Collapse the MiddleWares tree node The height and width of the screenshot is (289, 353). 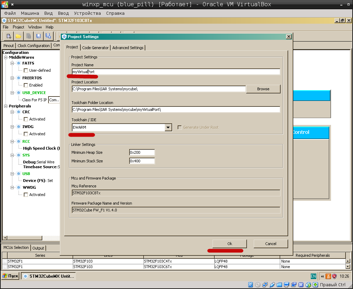[6, 57]
